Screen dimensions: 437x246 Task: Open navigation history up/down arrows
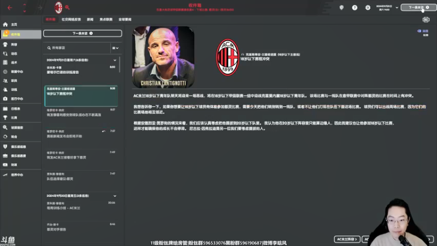tap(25, 8)
